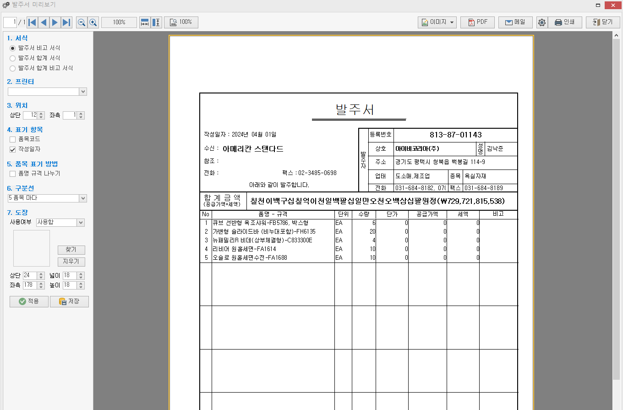The height and width of the screenshot is (410, 623).
Task: Click the 찾기 stamp browse button
Action: click(x=71, y=250)
